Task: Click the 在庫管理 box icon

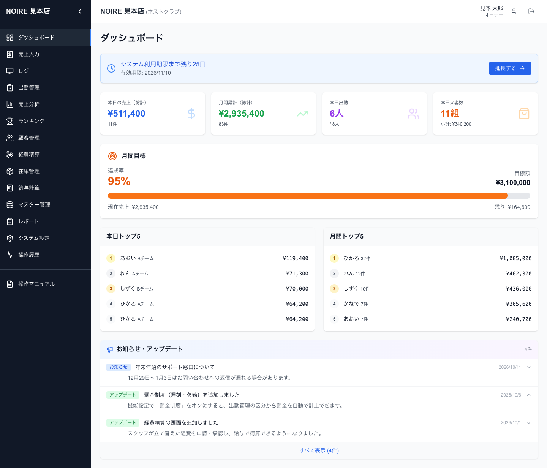Action: 10,171
